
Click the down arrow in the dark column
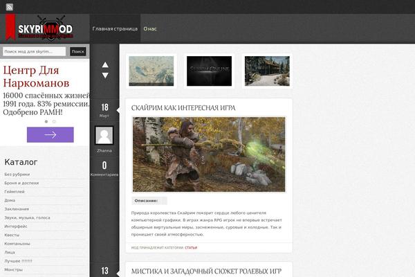click(x=105, y=75)
